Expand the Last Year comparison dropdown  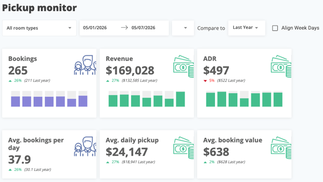tap(246, 28)
